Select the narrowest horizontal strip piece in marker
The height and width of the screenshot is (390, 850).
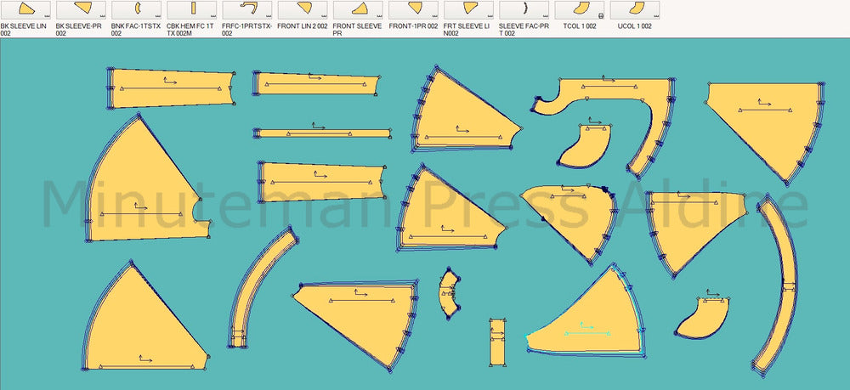coord(323,133)
